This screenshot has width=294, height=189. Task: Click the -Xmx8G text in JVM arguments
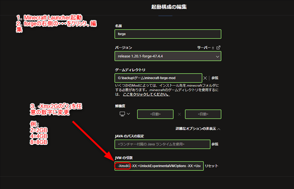pos(123,166)
